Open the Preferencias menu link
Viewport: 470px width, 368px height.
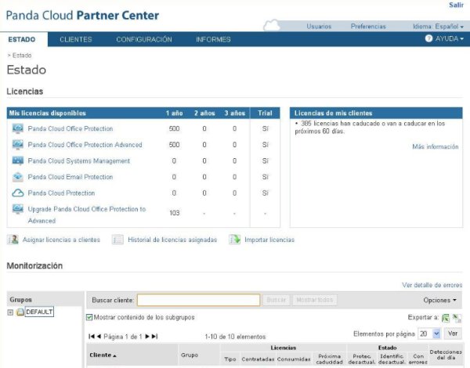368,27
